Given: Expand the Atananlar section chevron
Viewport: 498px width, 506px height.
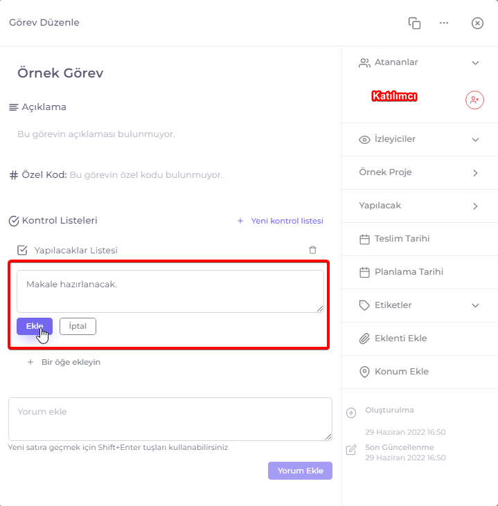Looking at the screenshot, I should point(475,62).
